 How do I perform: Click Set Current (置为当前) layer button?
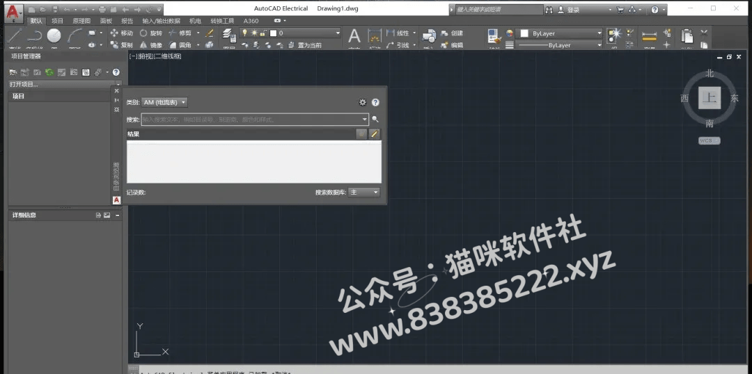[304, 45]
